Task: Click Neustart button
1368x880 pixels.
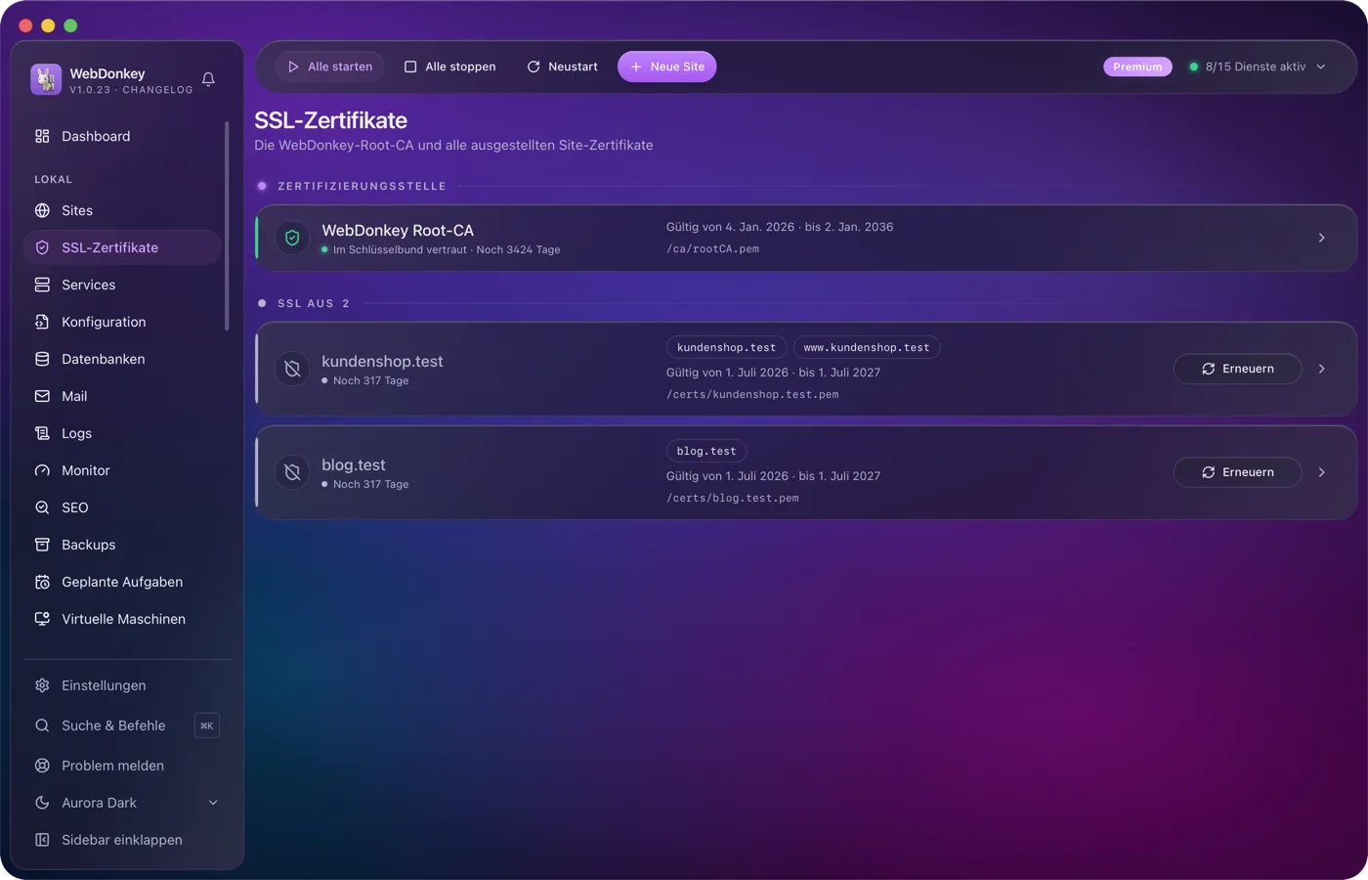Action: pyautogui.click(x=562, y=66)
